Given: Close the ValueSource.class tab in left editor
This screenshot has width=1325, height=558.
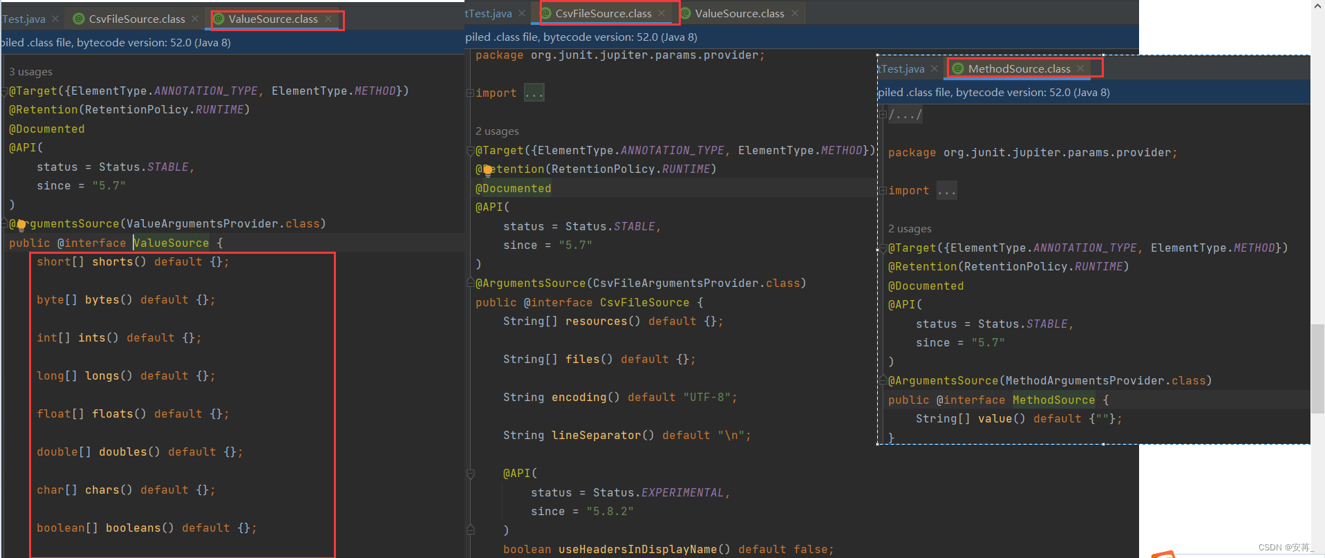Looking at the screenshot, I should (x=328, y=19).
